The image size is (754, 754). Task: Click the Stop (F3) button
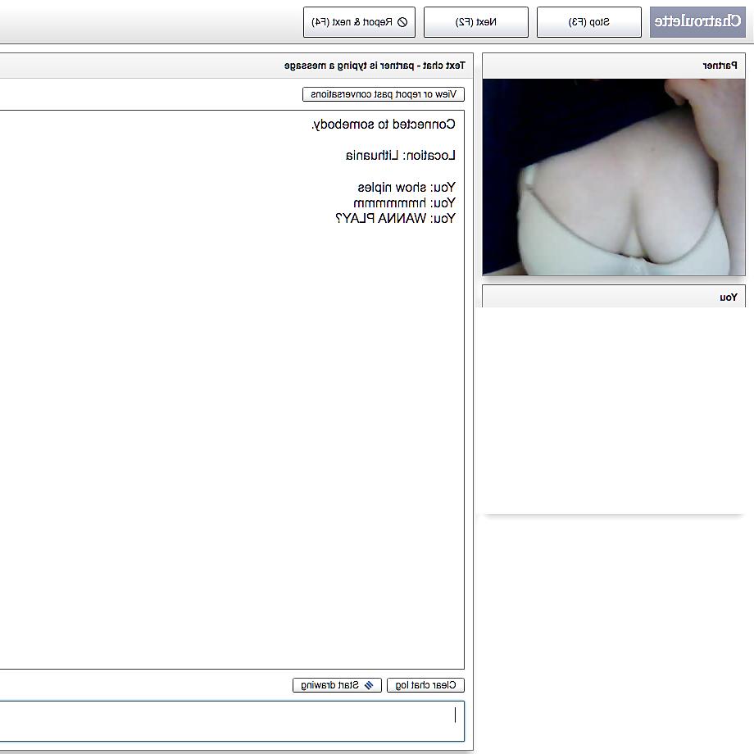point(589,22)
